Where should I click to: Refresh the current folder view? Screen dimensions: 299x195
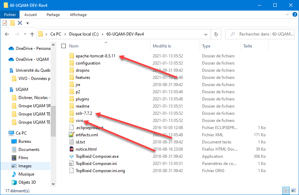[x=216, y=34]
